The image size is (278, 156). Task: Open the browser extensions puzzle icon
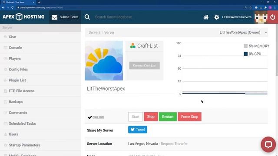point(265,7)
